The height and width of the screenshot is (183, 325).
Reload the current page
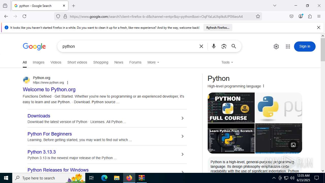point(24,16)
